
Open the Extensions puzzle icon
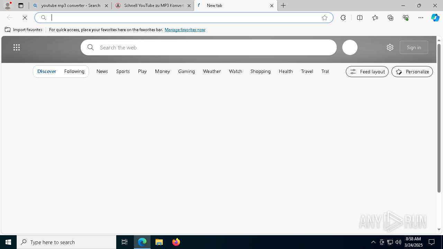[343, 18]
